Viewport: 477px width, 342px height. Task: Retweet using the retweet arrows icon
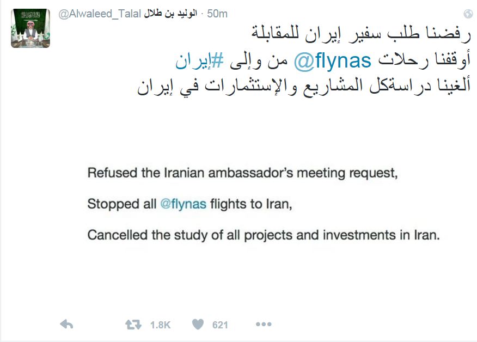[133, 325]
